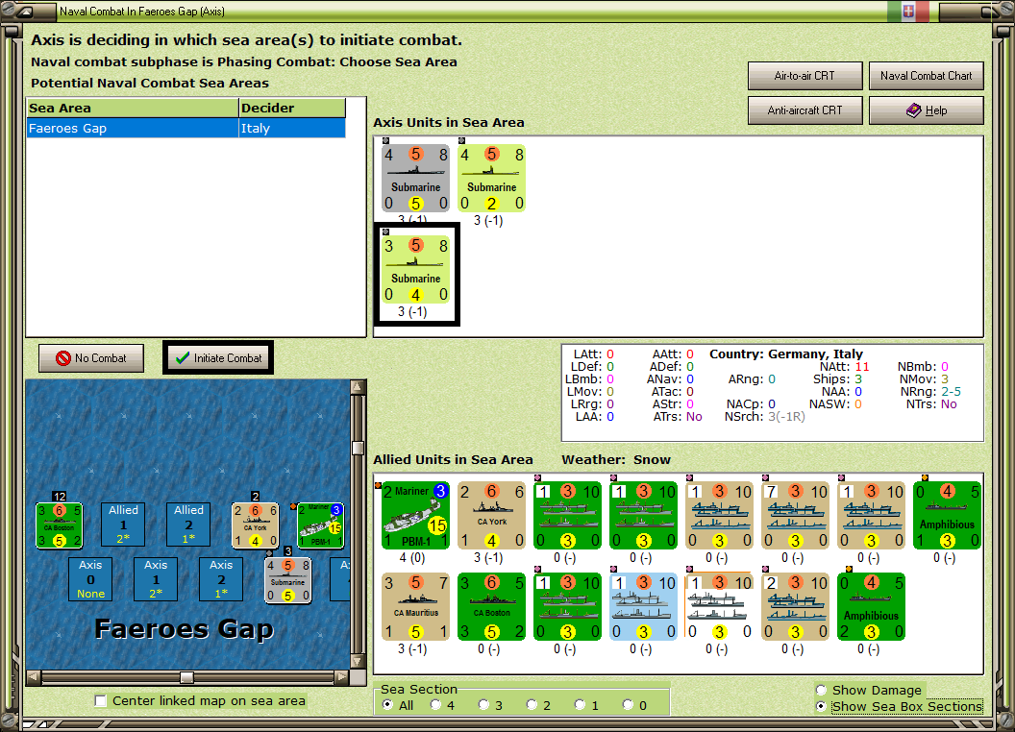Select sea section 1 radio button

(x=580, y=705)
